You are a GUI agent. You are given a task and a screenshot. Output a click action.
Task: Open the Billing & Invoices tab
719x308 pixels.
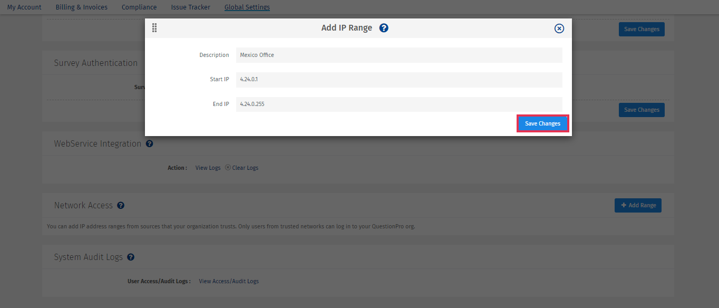82,7
